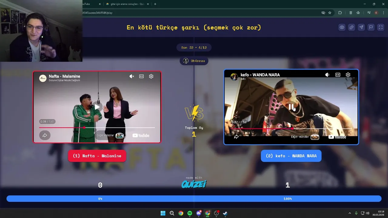Mute the kefo - WANDA NARA video
This screenshot has width=388, height=218.
(327, 75)
